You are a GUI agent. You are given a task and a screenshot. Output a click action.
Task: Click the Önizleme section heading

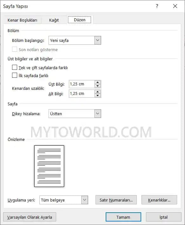tap(16, 140)
